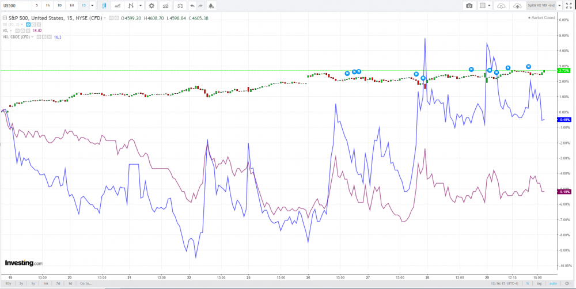Take a chart snapshot with camera icon
The image size is (576, 289).
469,5
